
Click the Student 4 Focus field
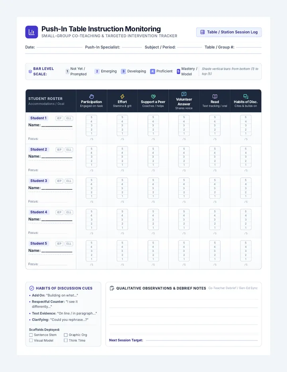coord(53,233)
